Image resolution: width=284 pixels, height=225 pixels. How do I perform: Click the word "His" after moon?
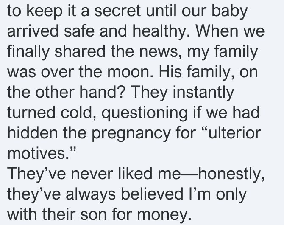(170, 71)
